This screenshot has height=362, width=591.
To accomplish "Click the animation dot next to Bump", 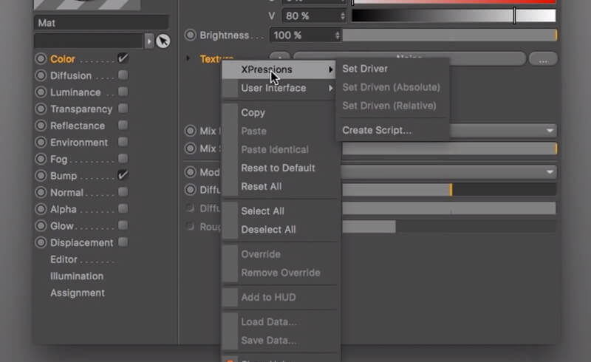I will click(x=41, y=176).
